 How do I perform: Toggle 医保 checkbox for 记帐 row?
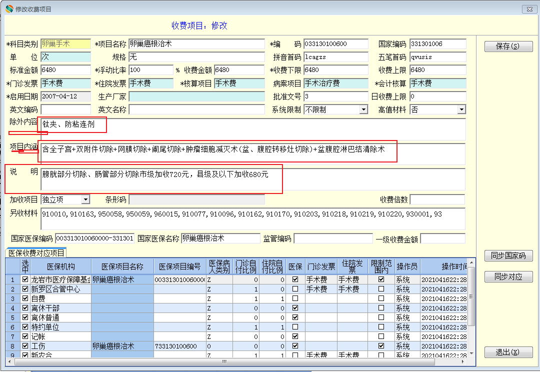tap(295, 336)
